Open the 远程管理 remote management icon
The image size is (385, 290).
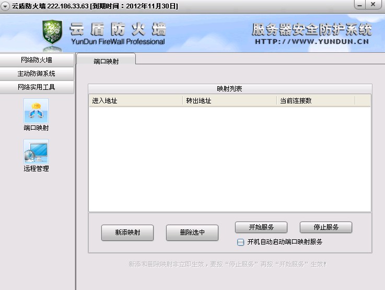(x=36, y=152)
